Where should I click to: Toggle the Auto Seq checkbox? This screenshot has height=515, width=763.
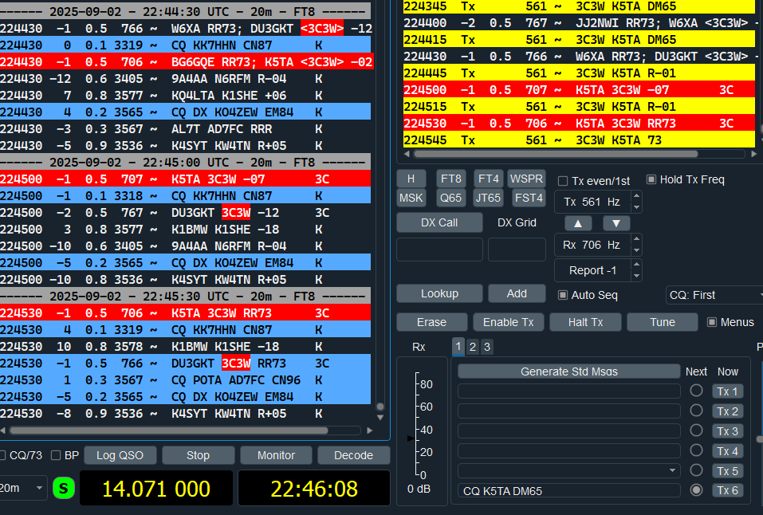[x=563, y=295]
